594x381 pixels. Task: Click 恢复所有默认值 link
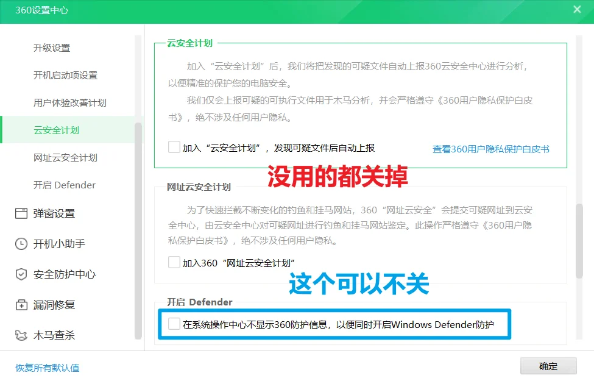48,368
